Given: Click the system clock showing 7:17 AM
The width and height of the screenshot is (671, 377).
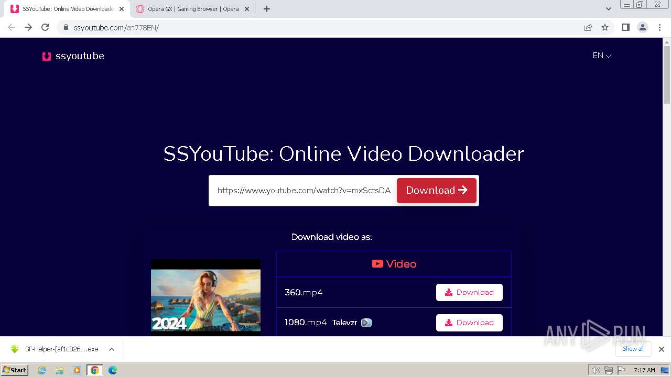Looking at the screenshot, I should coord(644,370).
